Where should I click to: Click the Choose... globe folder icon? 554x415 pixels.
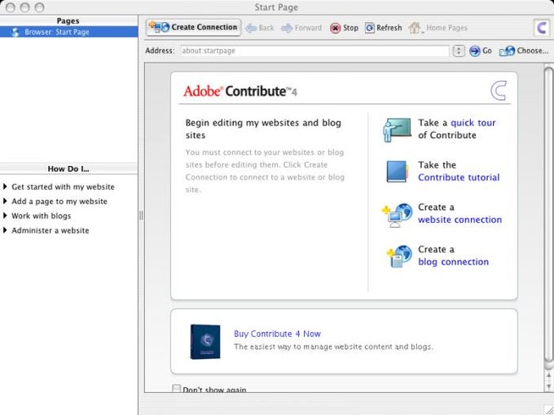[x=507, y=51]
